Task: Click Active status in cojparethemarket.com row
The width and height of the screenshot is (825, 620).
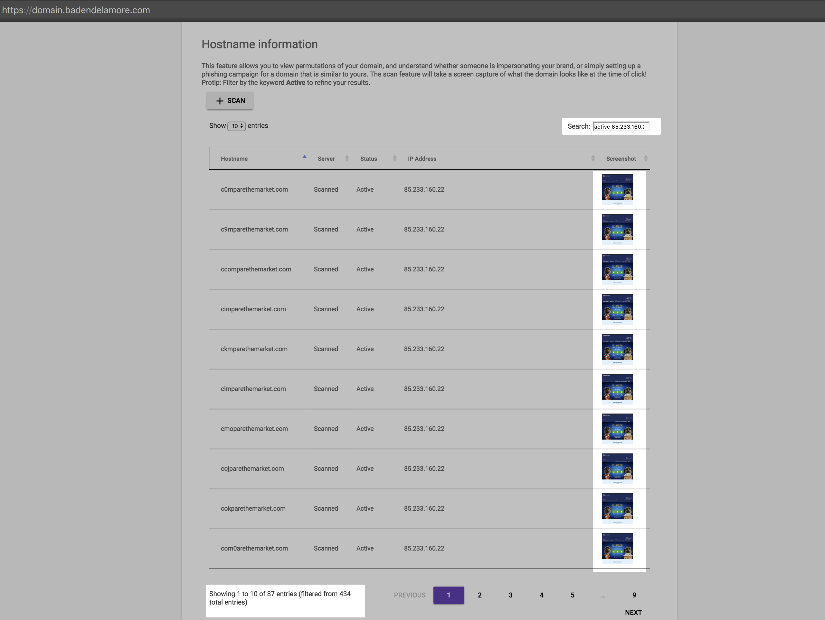Action: coord(365,469)
